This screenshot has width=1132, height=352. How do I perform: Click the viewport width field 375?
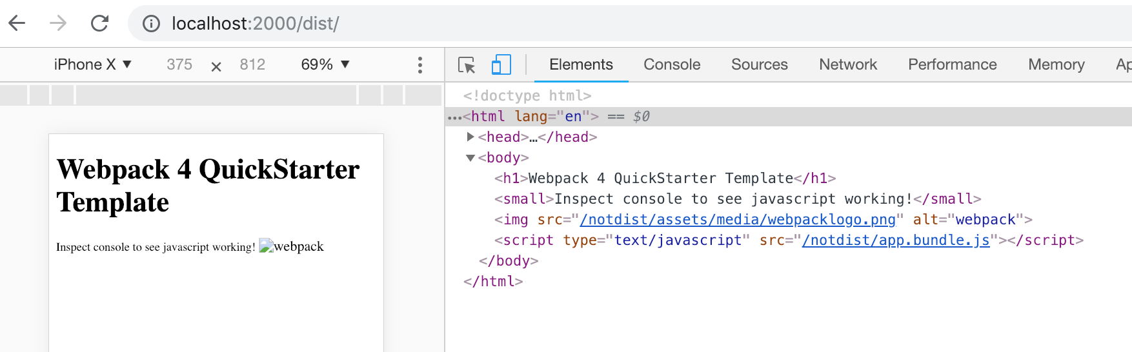point(179,64)
